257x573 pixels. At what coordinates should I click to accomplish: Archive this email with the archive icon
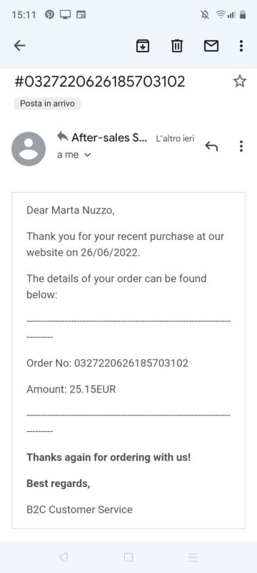142,46
